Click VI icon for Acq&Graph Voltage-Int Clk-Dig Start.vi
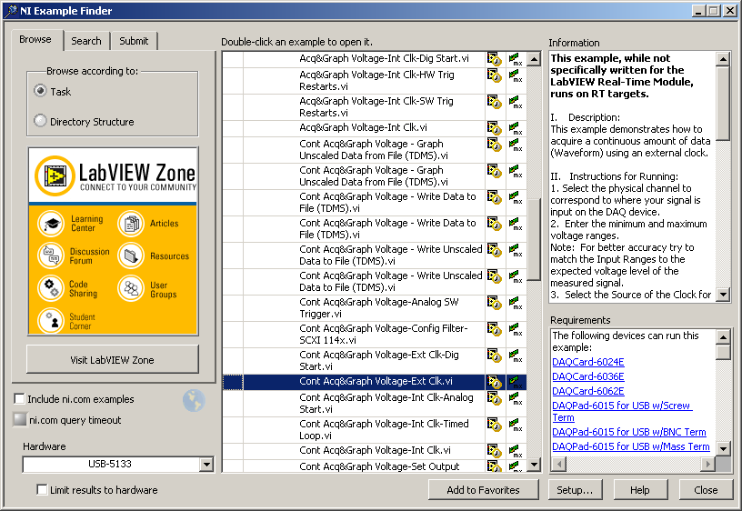The image size is (742, 511). coord(495,59)
